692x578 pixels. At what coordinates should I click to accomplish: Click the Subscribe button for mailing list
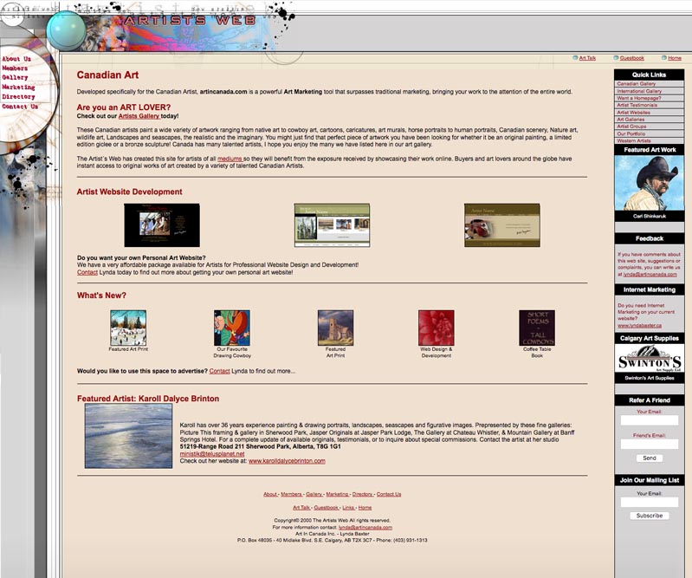649,516
